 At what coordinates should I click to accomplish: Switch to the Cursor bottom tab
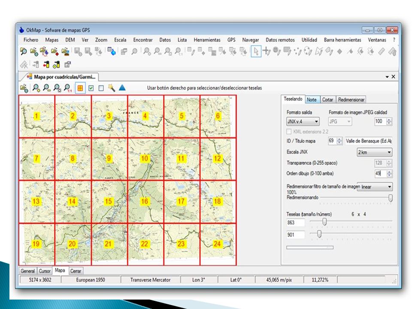coord(45,271)
